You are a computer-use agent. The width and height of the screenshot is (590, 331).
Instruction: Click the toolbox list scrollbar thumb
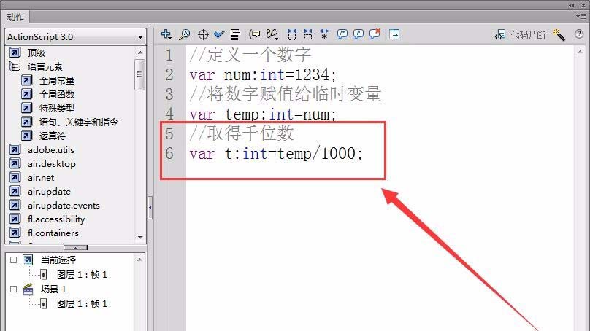(x=140, y=74)
